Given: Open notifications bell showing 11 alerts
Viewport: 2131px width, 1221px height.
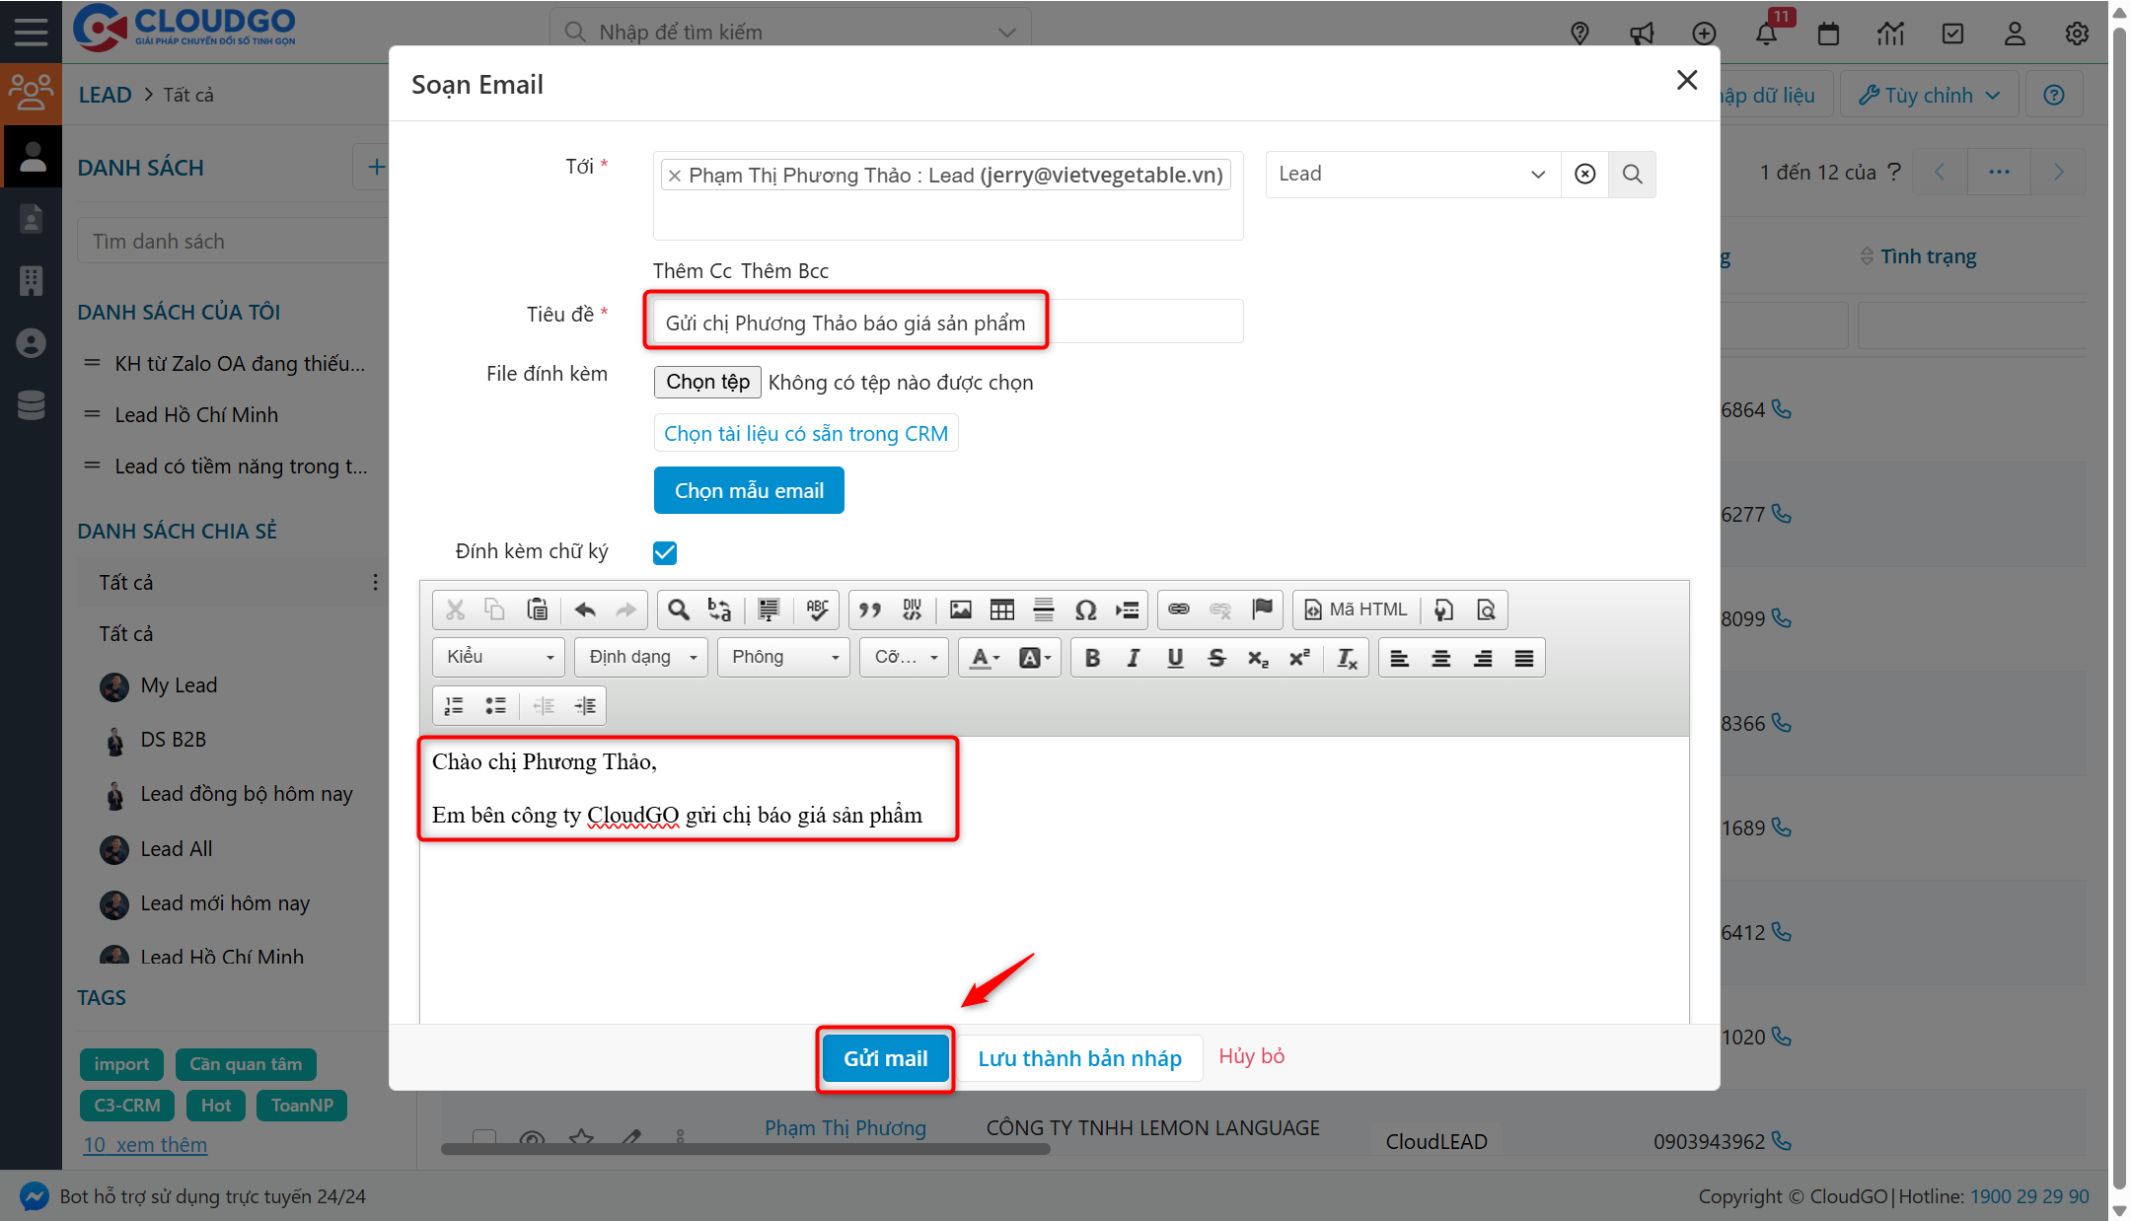Looking at the screenshot, I should tap(1766, 33).
